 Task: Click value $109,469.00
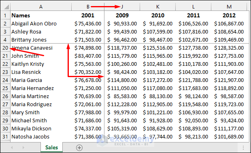pyautogui.click(x=229, y=40)
